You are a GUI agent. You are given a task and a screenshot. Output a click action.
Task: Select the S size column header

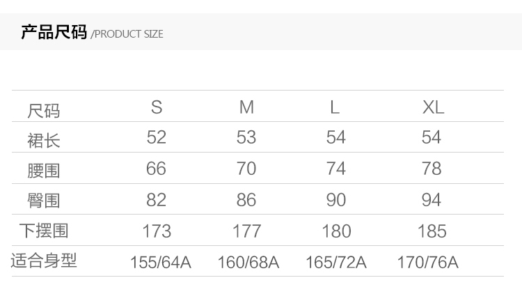tap(157, 107)
